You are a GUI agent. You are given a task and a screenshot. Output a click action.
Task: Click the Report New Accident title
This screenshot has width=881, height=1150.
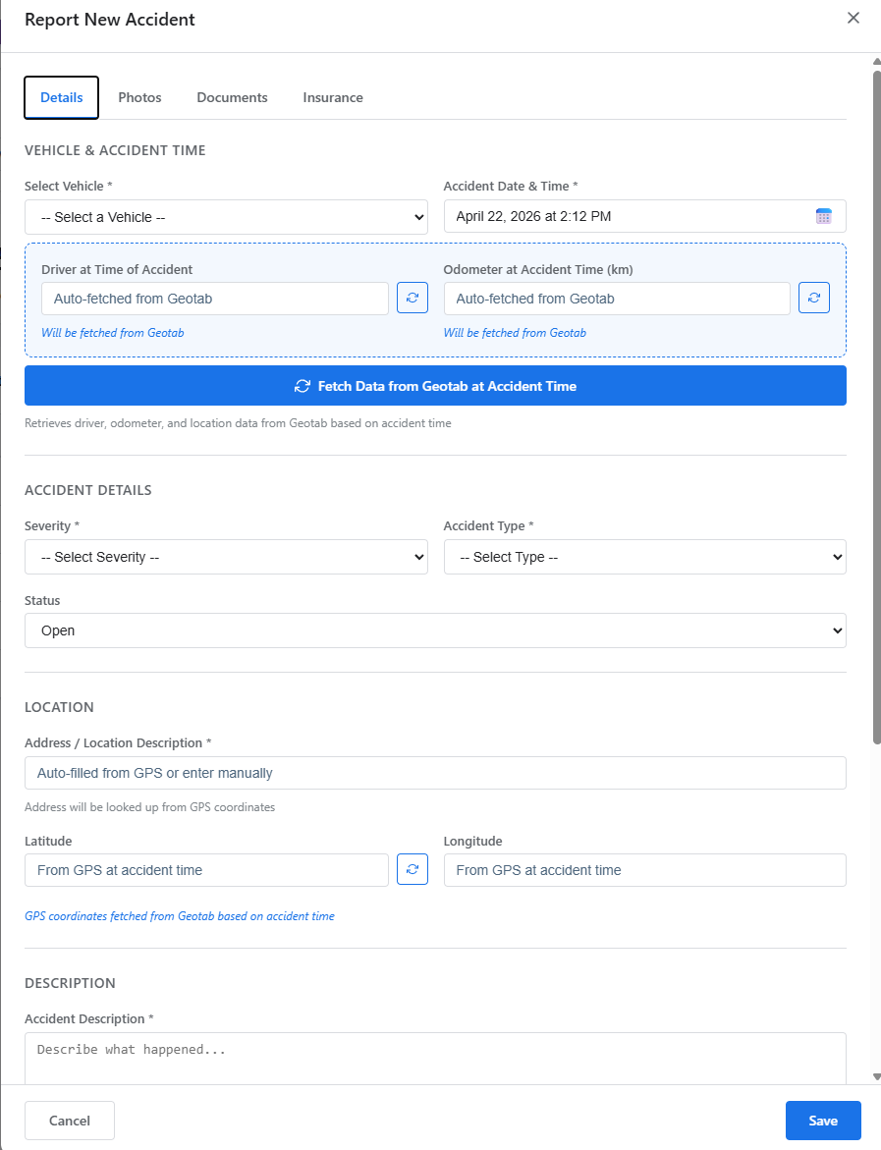click(x=110, y=20)
